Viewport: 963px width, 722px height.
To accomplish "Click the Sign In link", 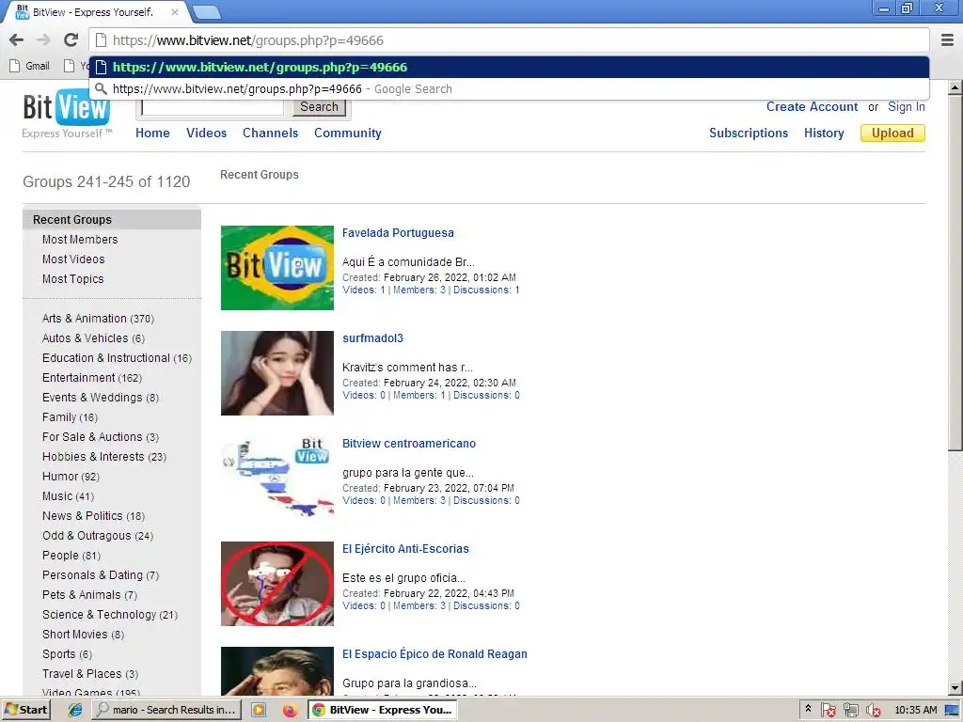I will 906,107.
